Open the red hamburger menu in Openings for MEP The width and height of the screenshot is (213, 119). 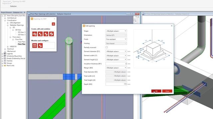(53, 24)
